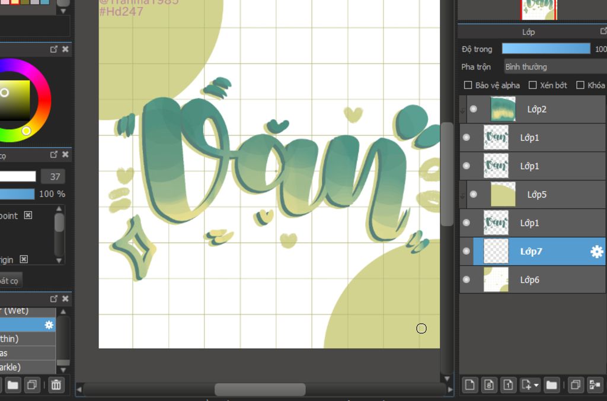
Task: Undock the brush list panel
Action: tap(54, 299)
